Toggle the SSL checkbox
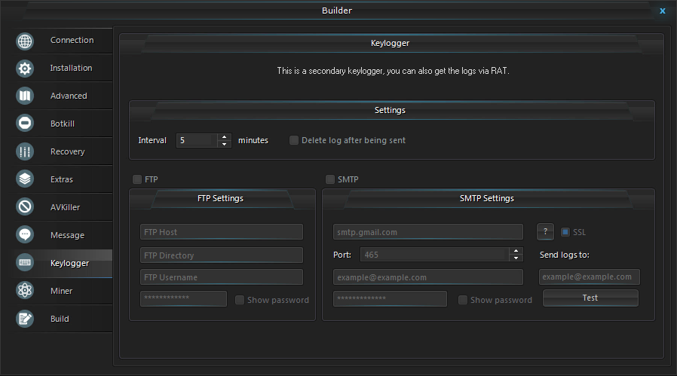This screenshot has width=677, height=376. click(565, 232)
